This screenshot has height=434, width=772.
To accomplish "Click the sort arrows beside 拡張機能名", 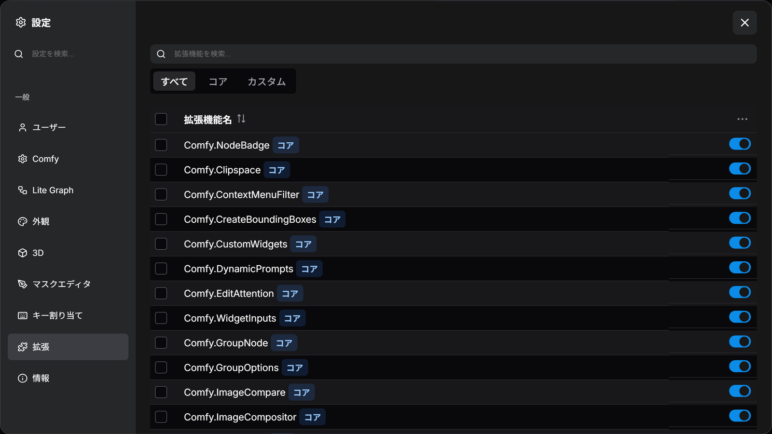I will pyautogui.click(x=241, y=119).
